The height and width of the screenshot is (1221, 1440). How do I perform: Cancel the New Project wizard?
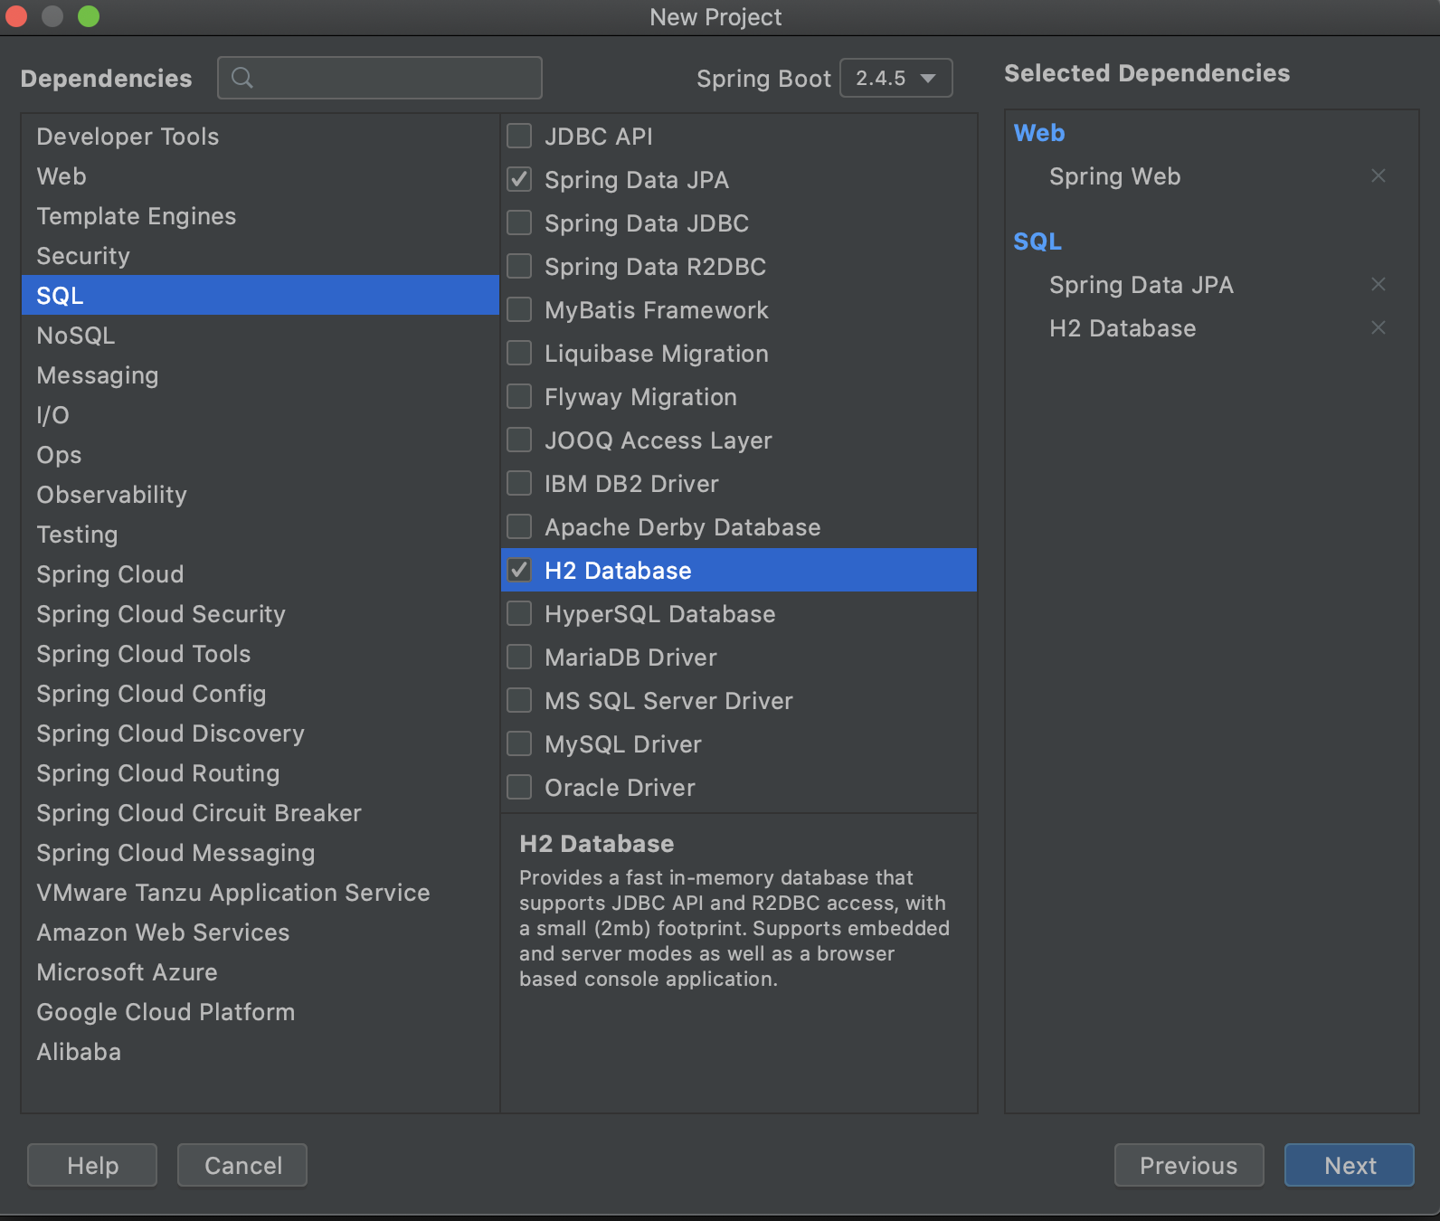[x=242, y=1165]
